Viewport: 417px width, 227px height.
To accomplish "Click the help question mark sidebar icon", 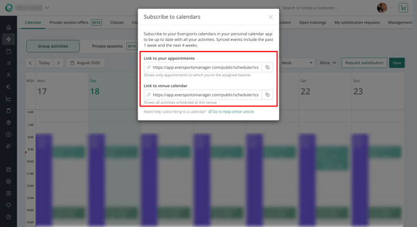I will click(x=9, y=217).
